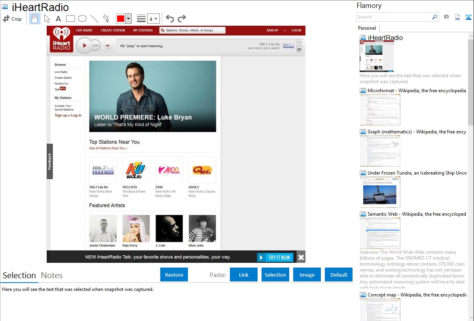Pick the rectangle shape tool
Viewport: 474px width, 321px height.
[70, 19]
